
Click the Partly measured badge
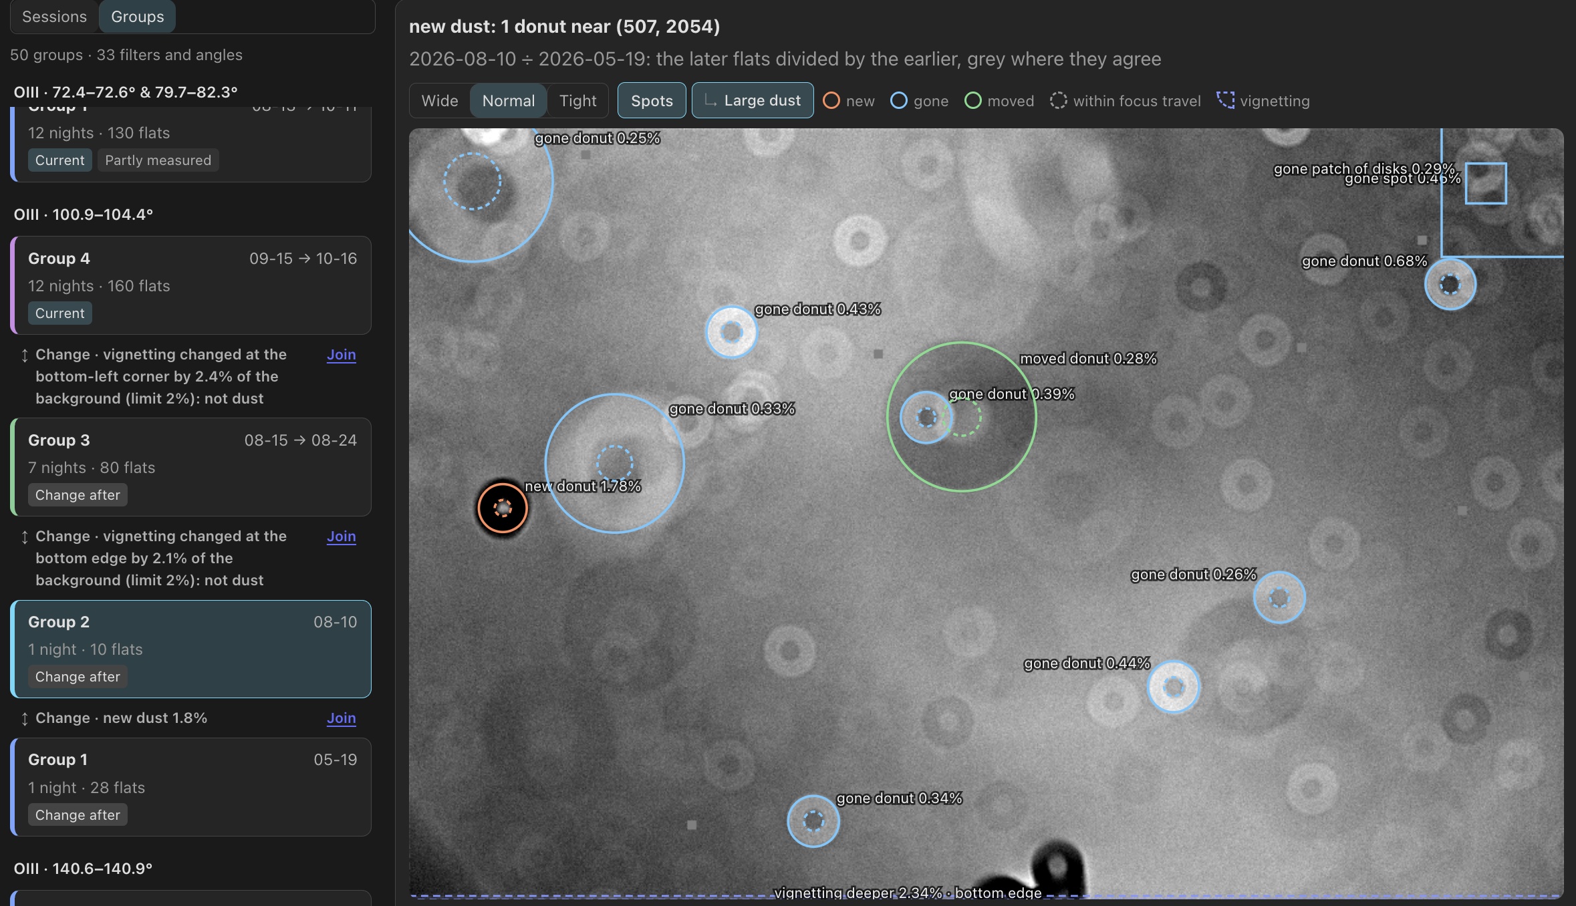[x=158, y=160]
